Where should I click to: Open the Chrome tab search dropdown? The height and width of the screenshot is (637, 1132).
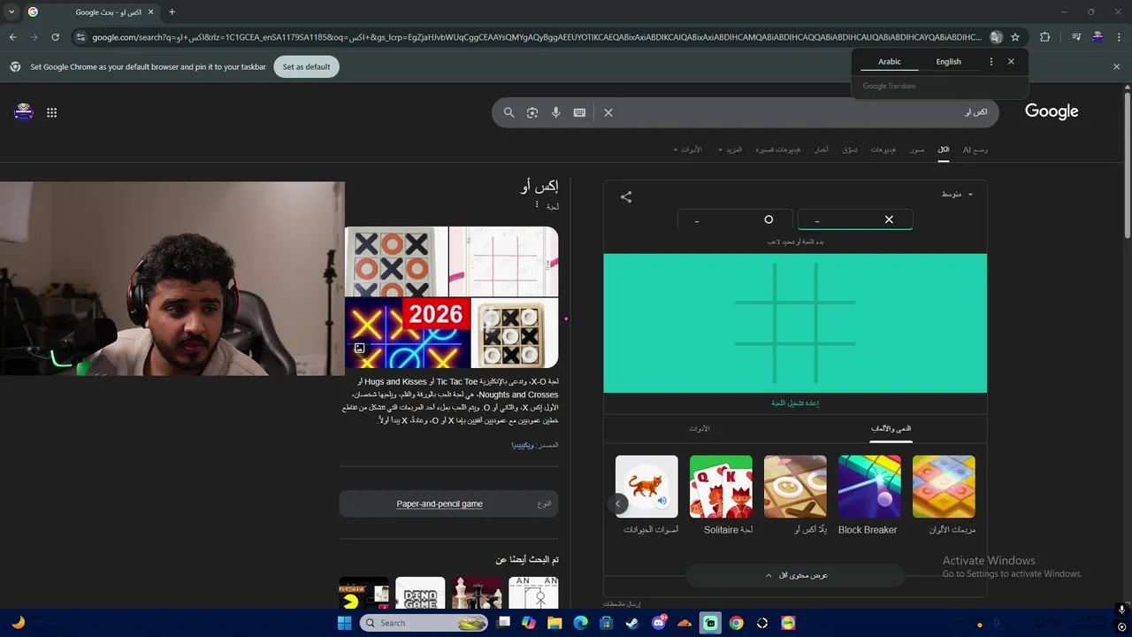tap(11, 12)
